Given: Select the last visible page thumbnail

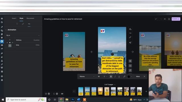Looking at the screenshot, I should click(139, 91).
